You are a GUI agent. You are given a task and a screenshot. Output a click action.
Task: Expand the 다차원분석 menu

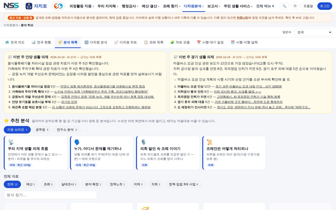pyautogui.click(x=194, y=6)
